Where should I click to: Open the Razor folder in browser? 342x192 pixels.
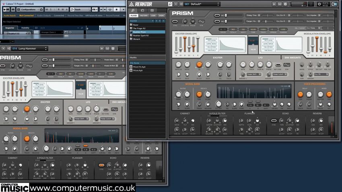click(x=147, y=25)
